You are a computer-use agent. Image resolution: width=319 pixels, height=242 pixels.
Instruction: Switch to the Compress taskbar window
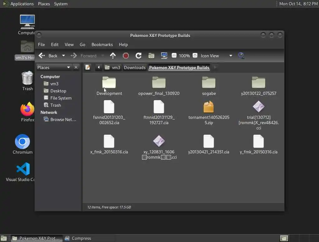tap(78, 238)
